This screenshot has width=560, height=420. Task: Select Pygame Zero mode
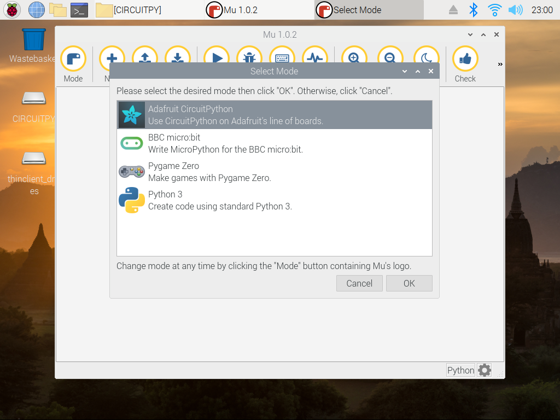[275, 172]
